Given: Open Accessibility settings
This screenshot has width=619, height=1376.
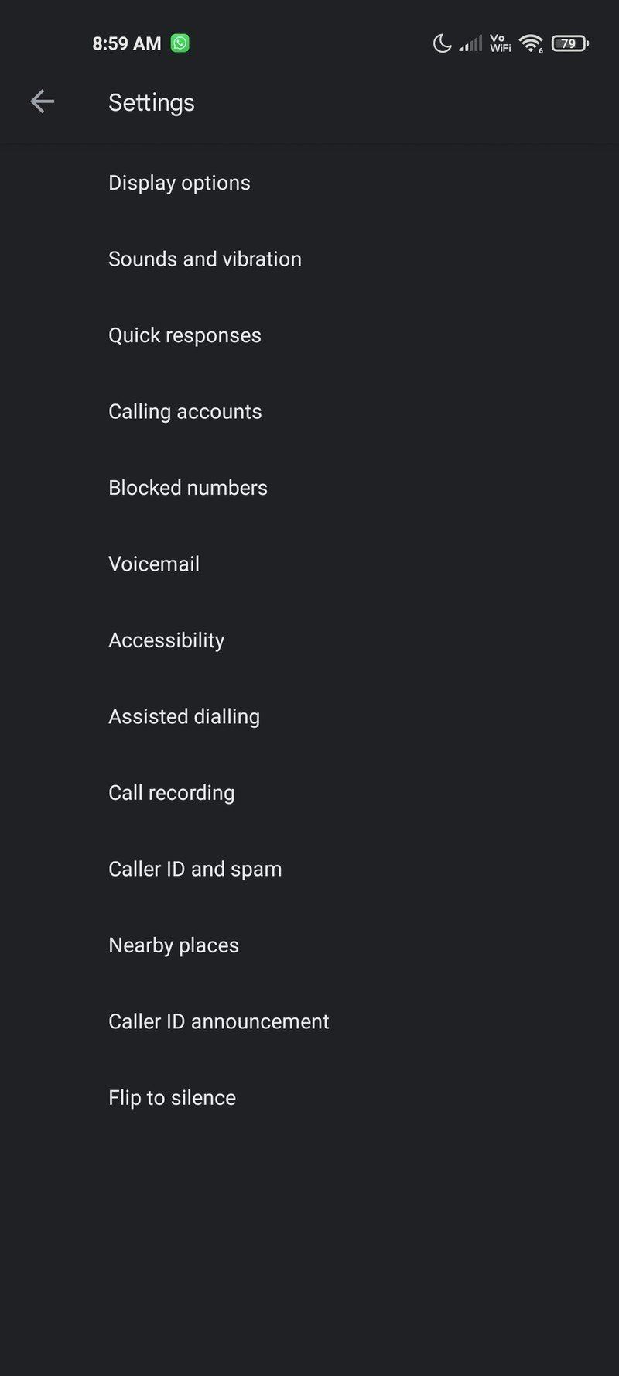Looking at the screenshot, I should point(166,640).
